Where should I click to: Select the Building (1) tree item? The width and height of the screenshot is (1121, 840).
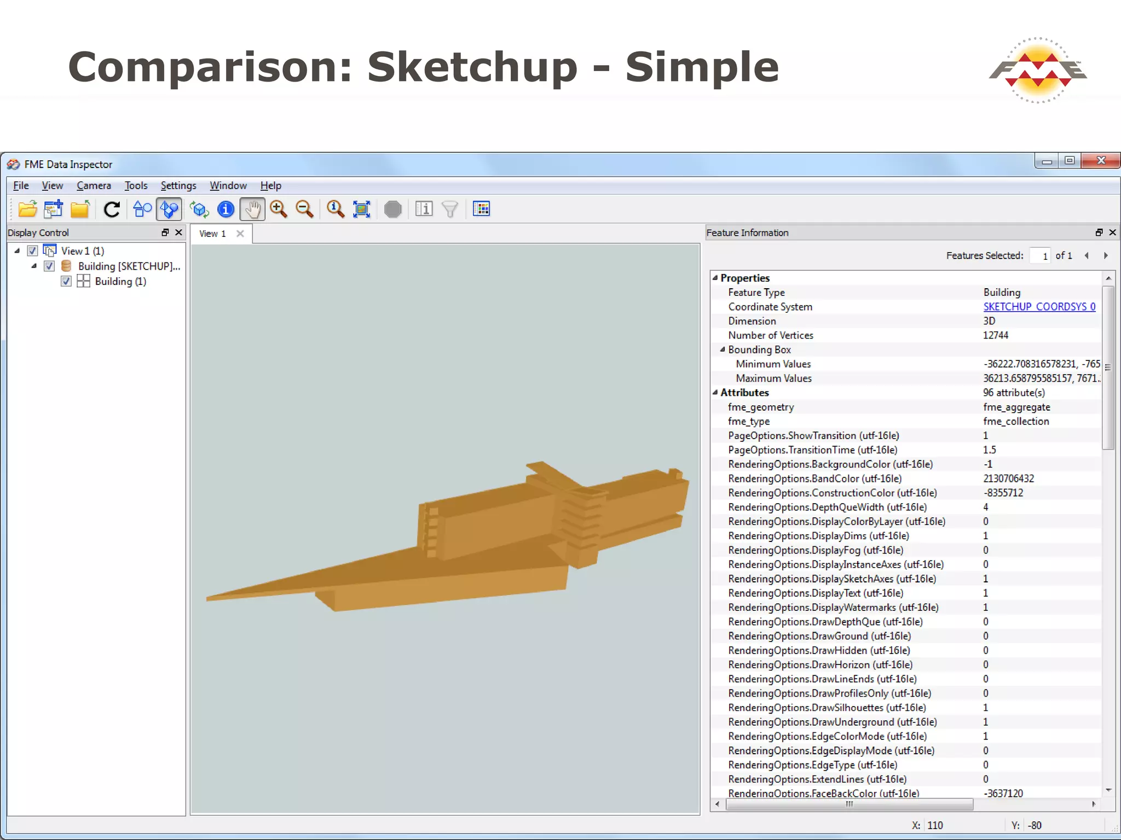(120, 282)
